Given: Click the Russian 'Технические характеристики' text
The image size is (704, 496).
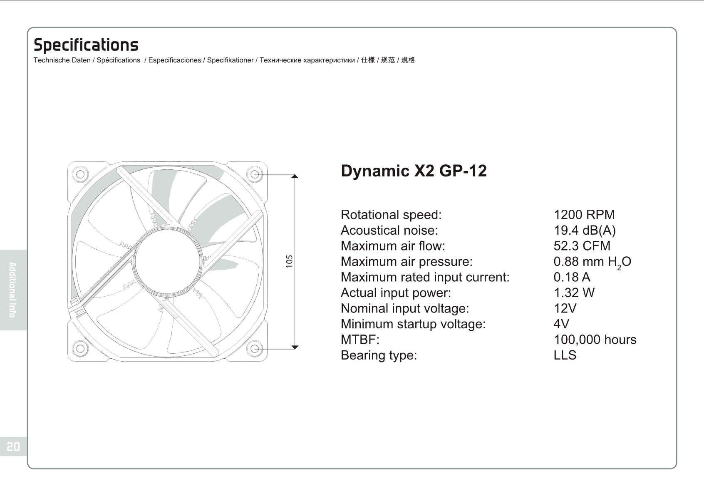Looking at the screenshot, I should click(307, 60).
